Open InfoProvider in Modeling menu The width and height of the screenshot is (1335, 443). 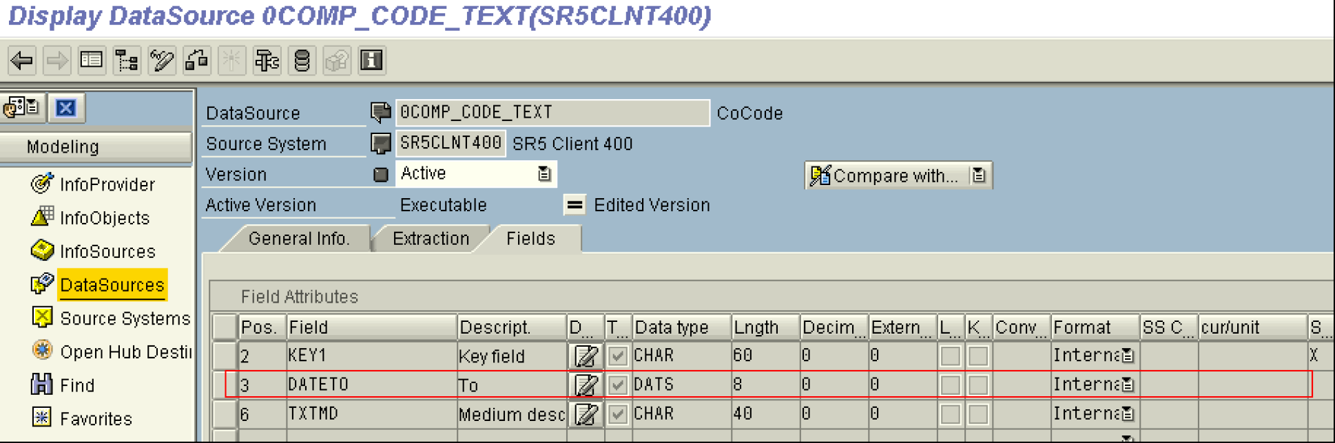(107, 184)
